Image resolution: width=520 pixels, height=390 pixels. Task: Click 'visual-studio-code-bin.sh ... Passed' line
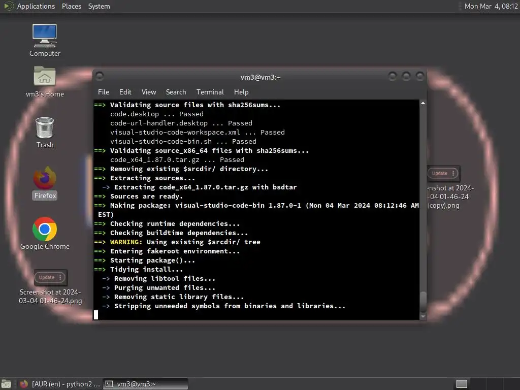[183, 142]
